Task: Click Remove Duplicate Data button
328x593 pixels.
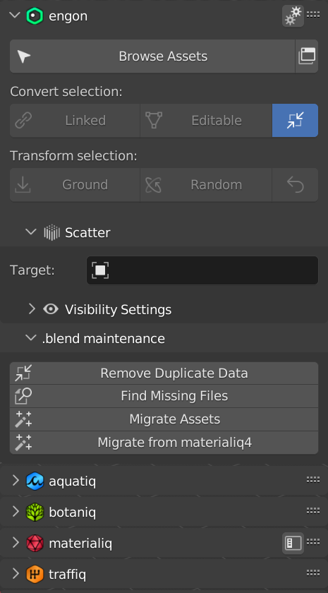Action: pyautogui.click(x=164, y=373)
